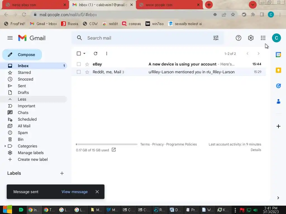Click the Compose button
Image resolution: width=286 pixels, height=214 pixels.
(x=22, y=55)
